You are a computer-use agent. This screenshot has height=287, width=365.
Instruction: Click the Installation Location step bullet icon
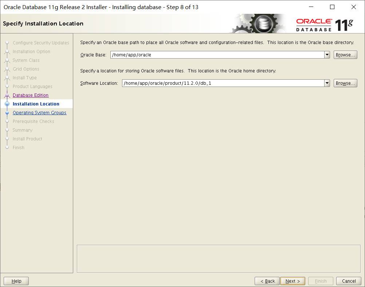pos(7,104)
